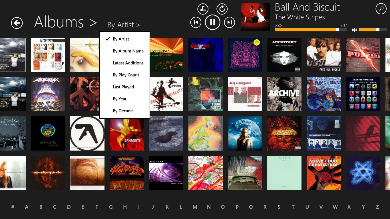
Task: Select the checked By Artist option
Action: [x=121, y=39]
